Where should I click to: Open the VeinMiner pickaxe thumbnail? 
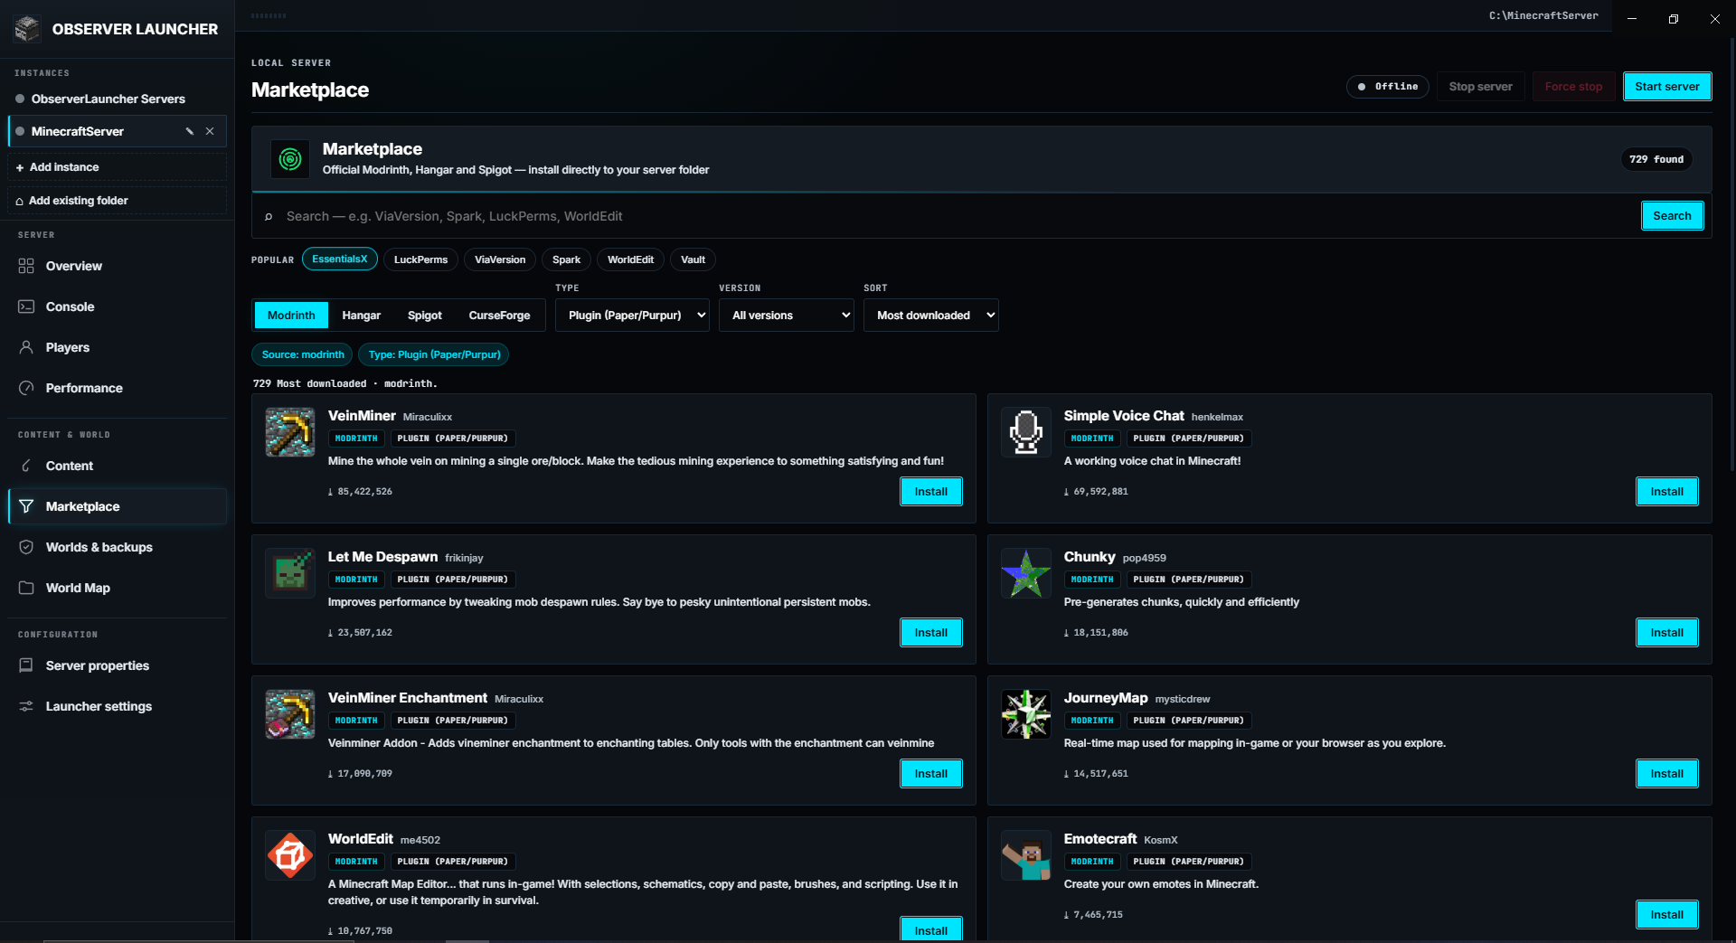tap(290, 432)
